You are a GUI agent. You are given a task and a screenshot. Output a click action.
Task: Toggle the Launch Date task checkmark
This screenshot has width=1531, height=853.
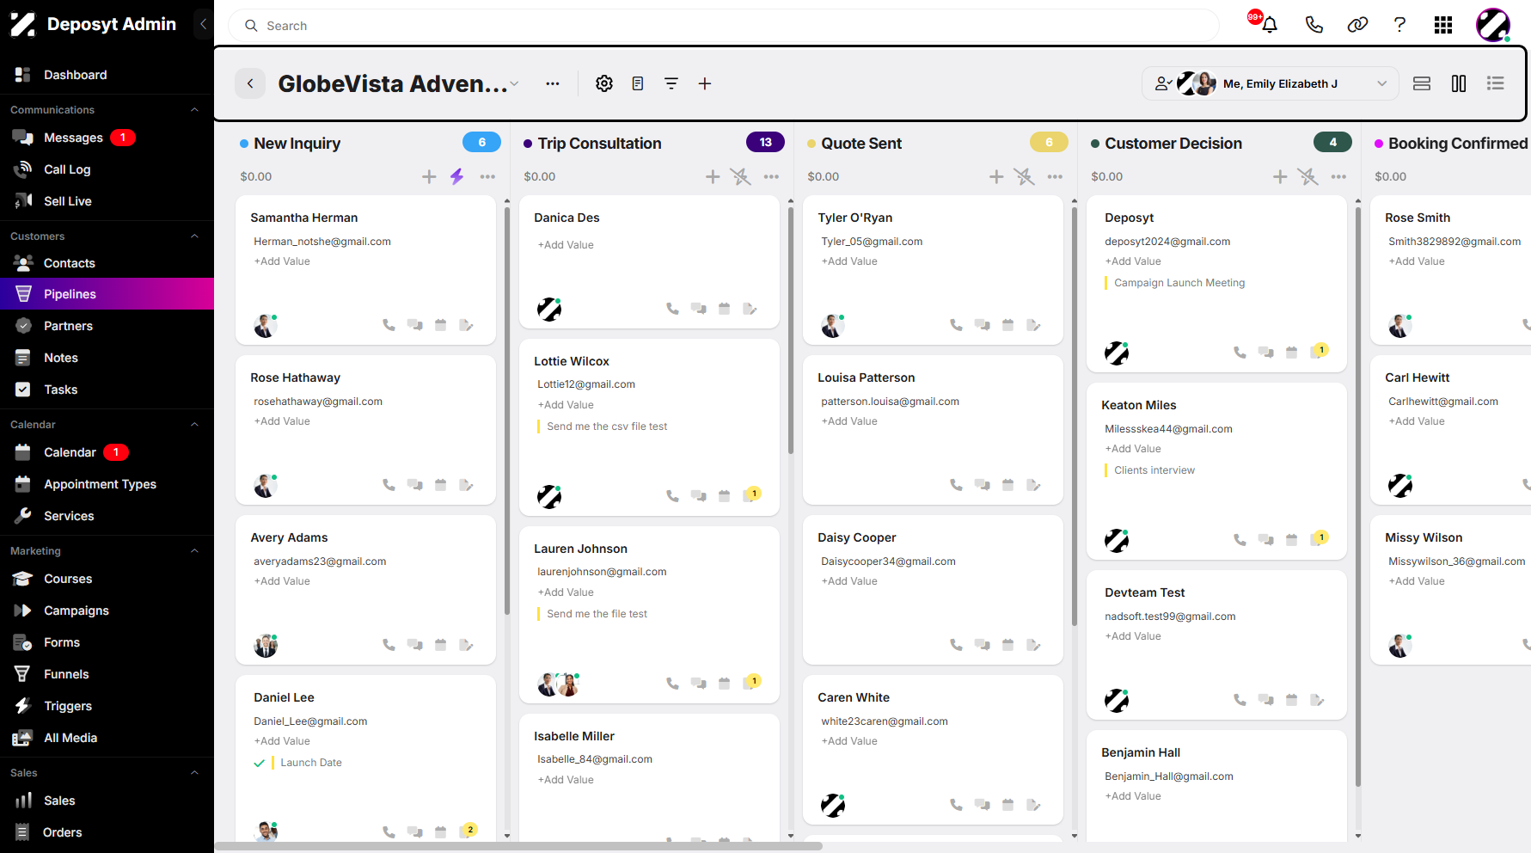click(259, 763)
